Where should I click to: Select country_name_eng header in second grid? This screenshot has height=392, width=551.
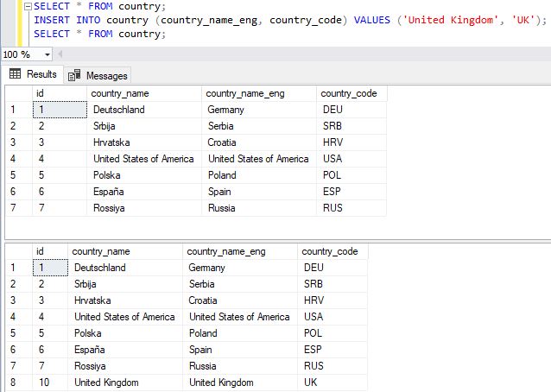(x=226, y=251)
